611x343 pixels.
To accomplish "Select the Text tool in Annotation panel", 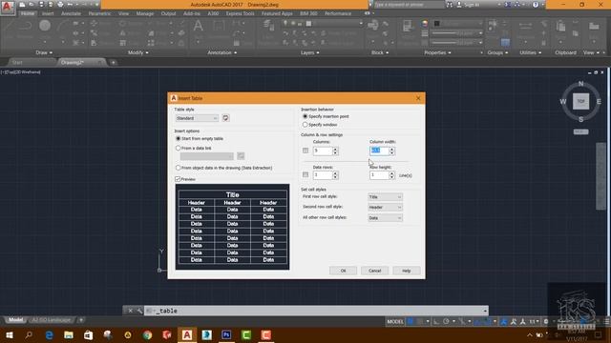I will coord(199,26).
